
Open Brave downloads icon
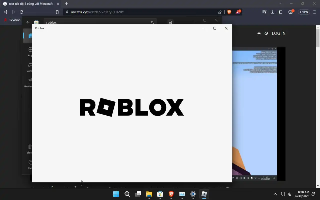click(272, 12)
